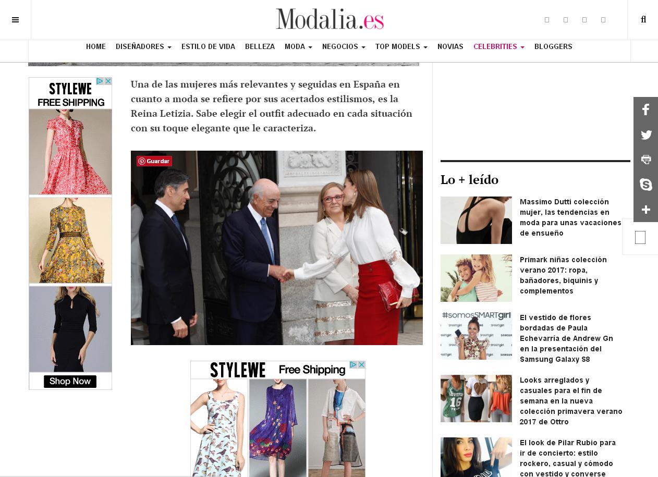Open the hamburger menu icon
This screenshot has width=658, height=477.
[15, 20]
